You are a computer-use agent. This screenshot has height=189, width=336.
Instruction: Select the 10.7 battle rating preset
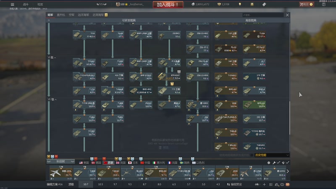(x=86, y=184)
